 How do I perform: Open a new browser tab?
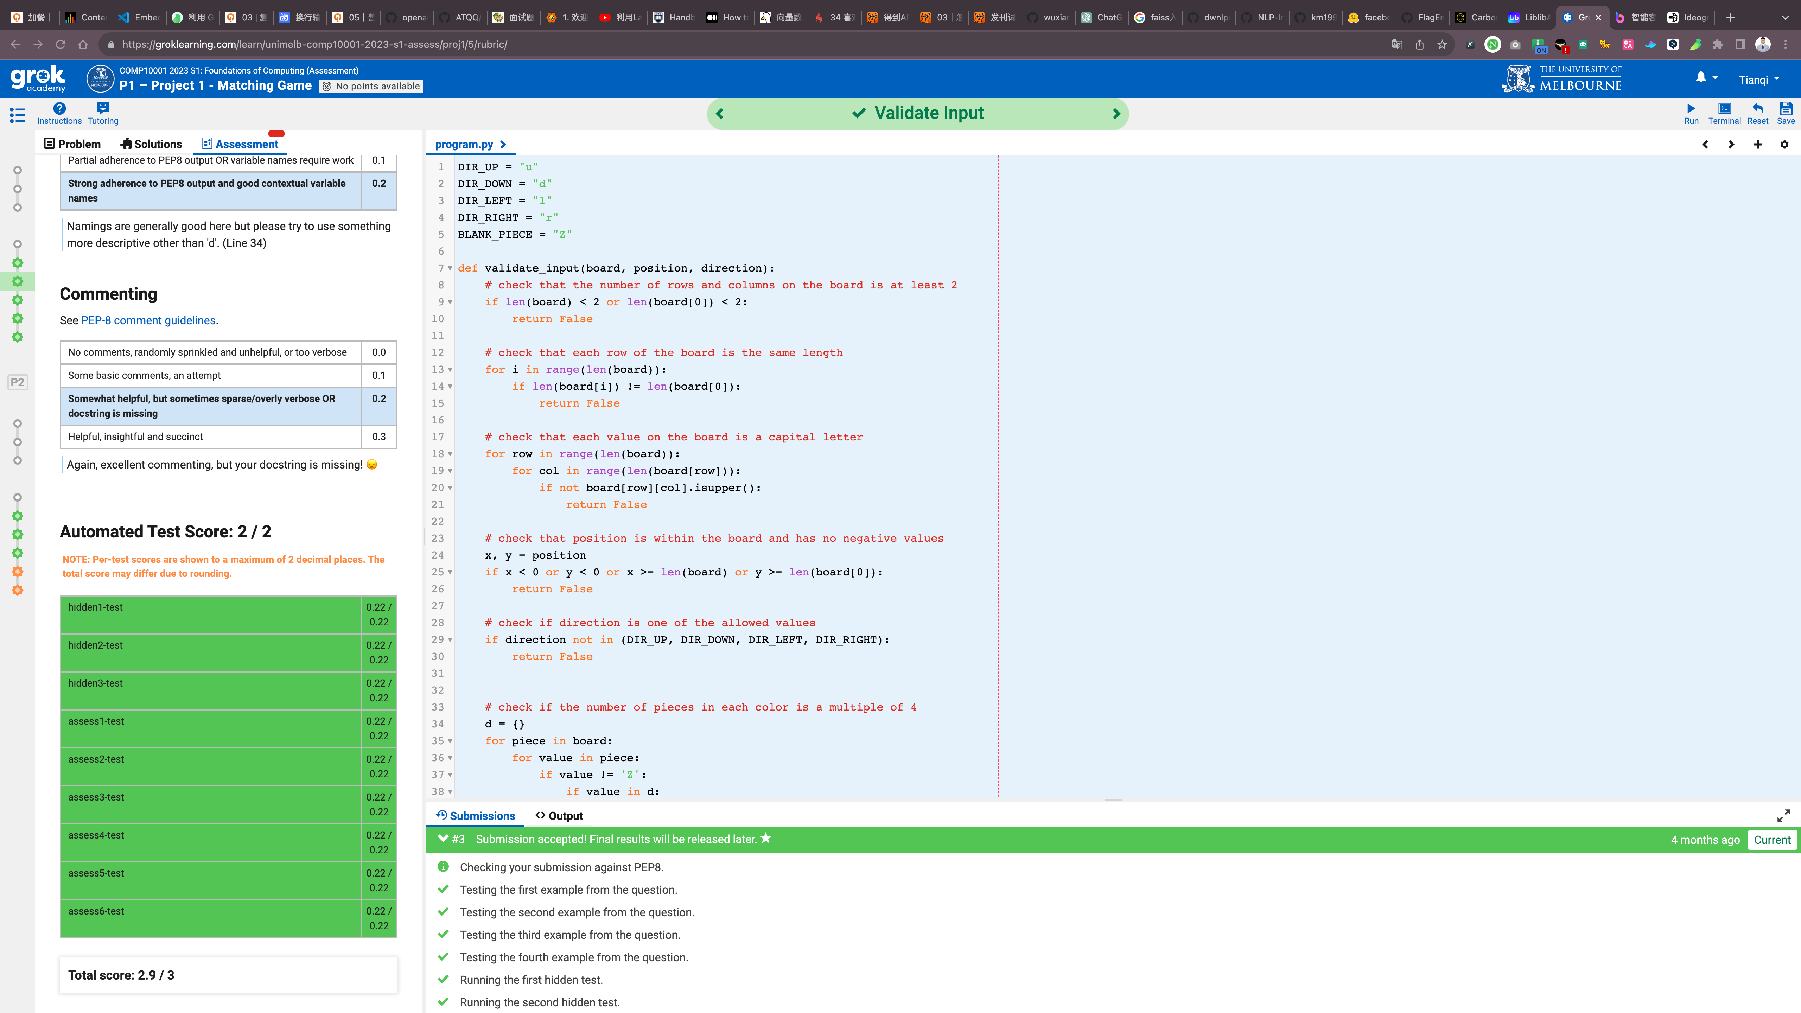(1730, 18)
